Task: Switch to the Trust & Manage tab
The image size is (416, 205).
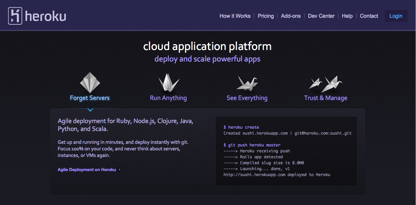Action: [325, 98]
